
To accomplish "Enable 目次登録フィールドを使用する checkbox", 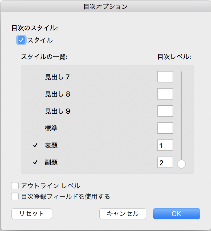I will (x=15, y=197).
